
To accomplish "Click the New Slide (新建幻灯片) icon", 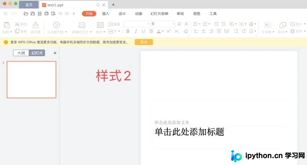I will click(82, 25).
